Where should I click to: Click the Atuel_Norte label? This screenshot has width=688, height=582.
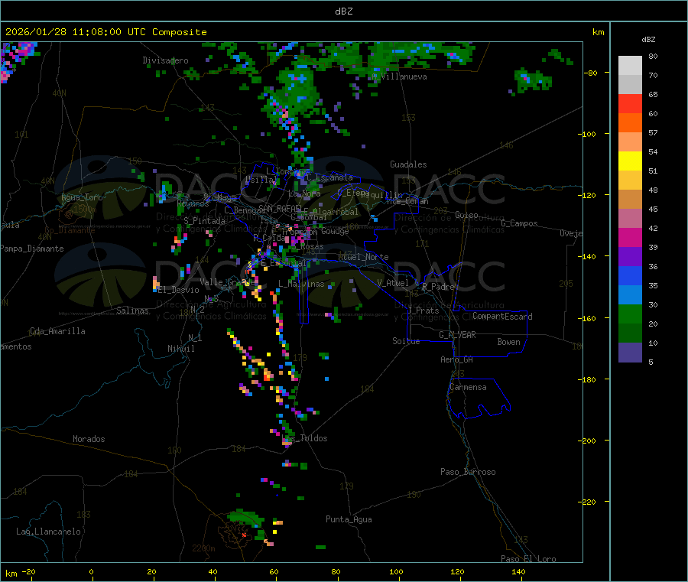pyautogui.click(x=363, y=257)
